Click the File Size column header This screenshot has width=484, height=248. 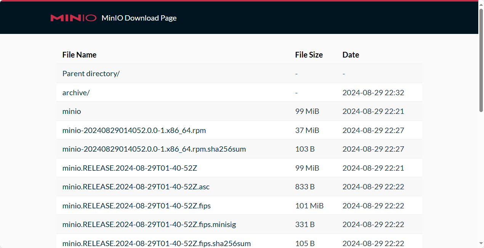click(x=309, y=55)
